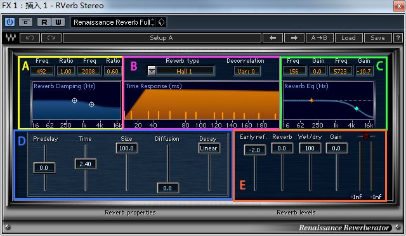406x236 pixels.
Task: Click the Diffusion slider handle 0.0
Action: (167, 188)
